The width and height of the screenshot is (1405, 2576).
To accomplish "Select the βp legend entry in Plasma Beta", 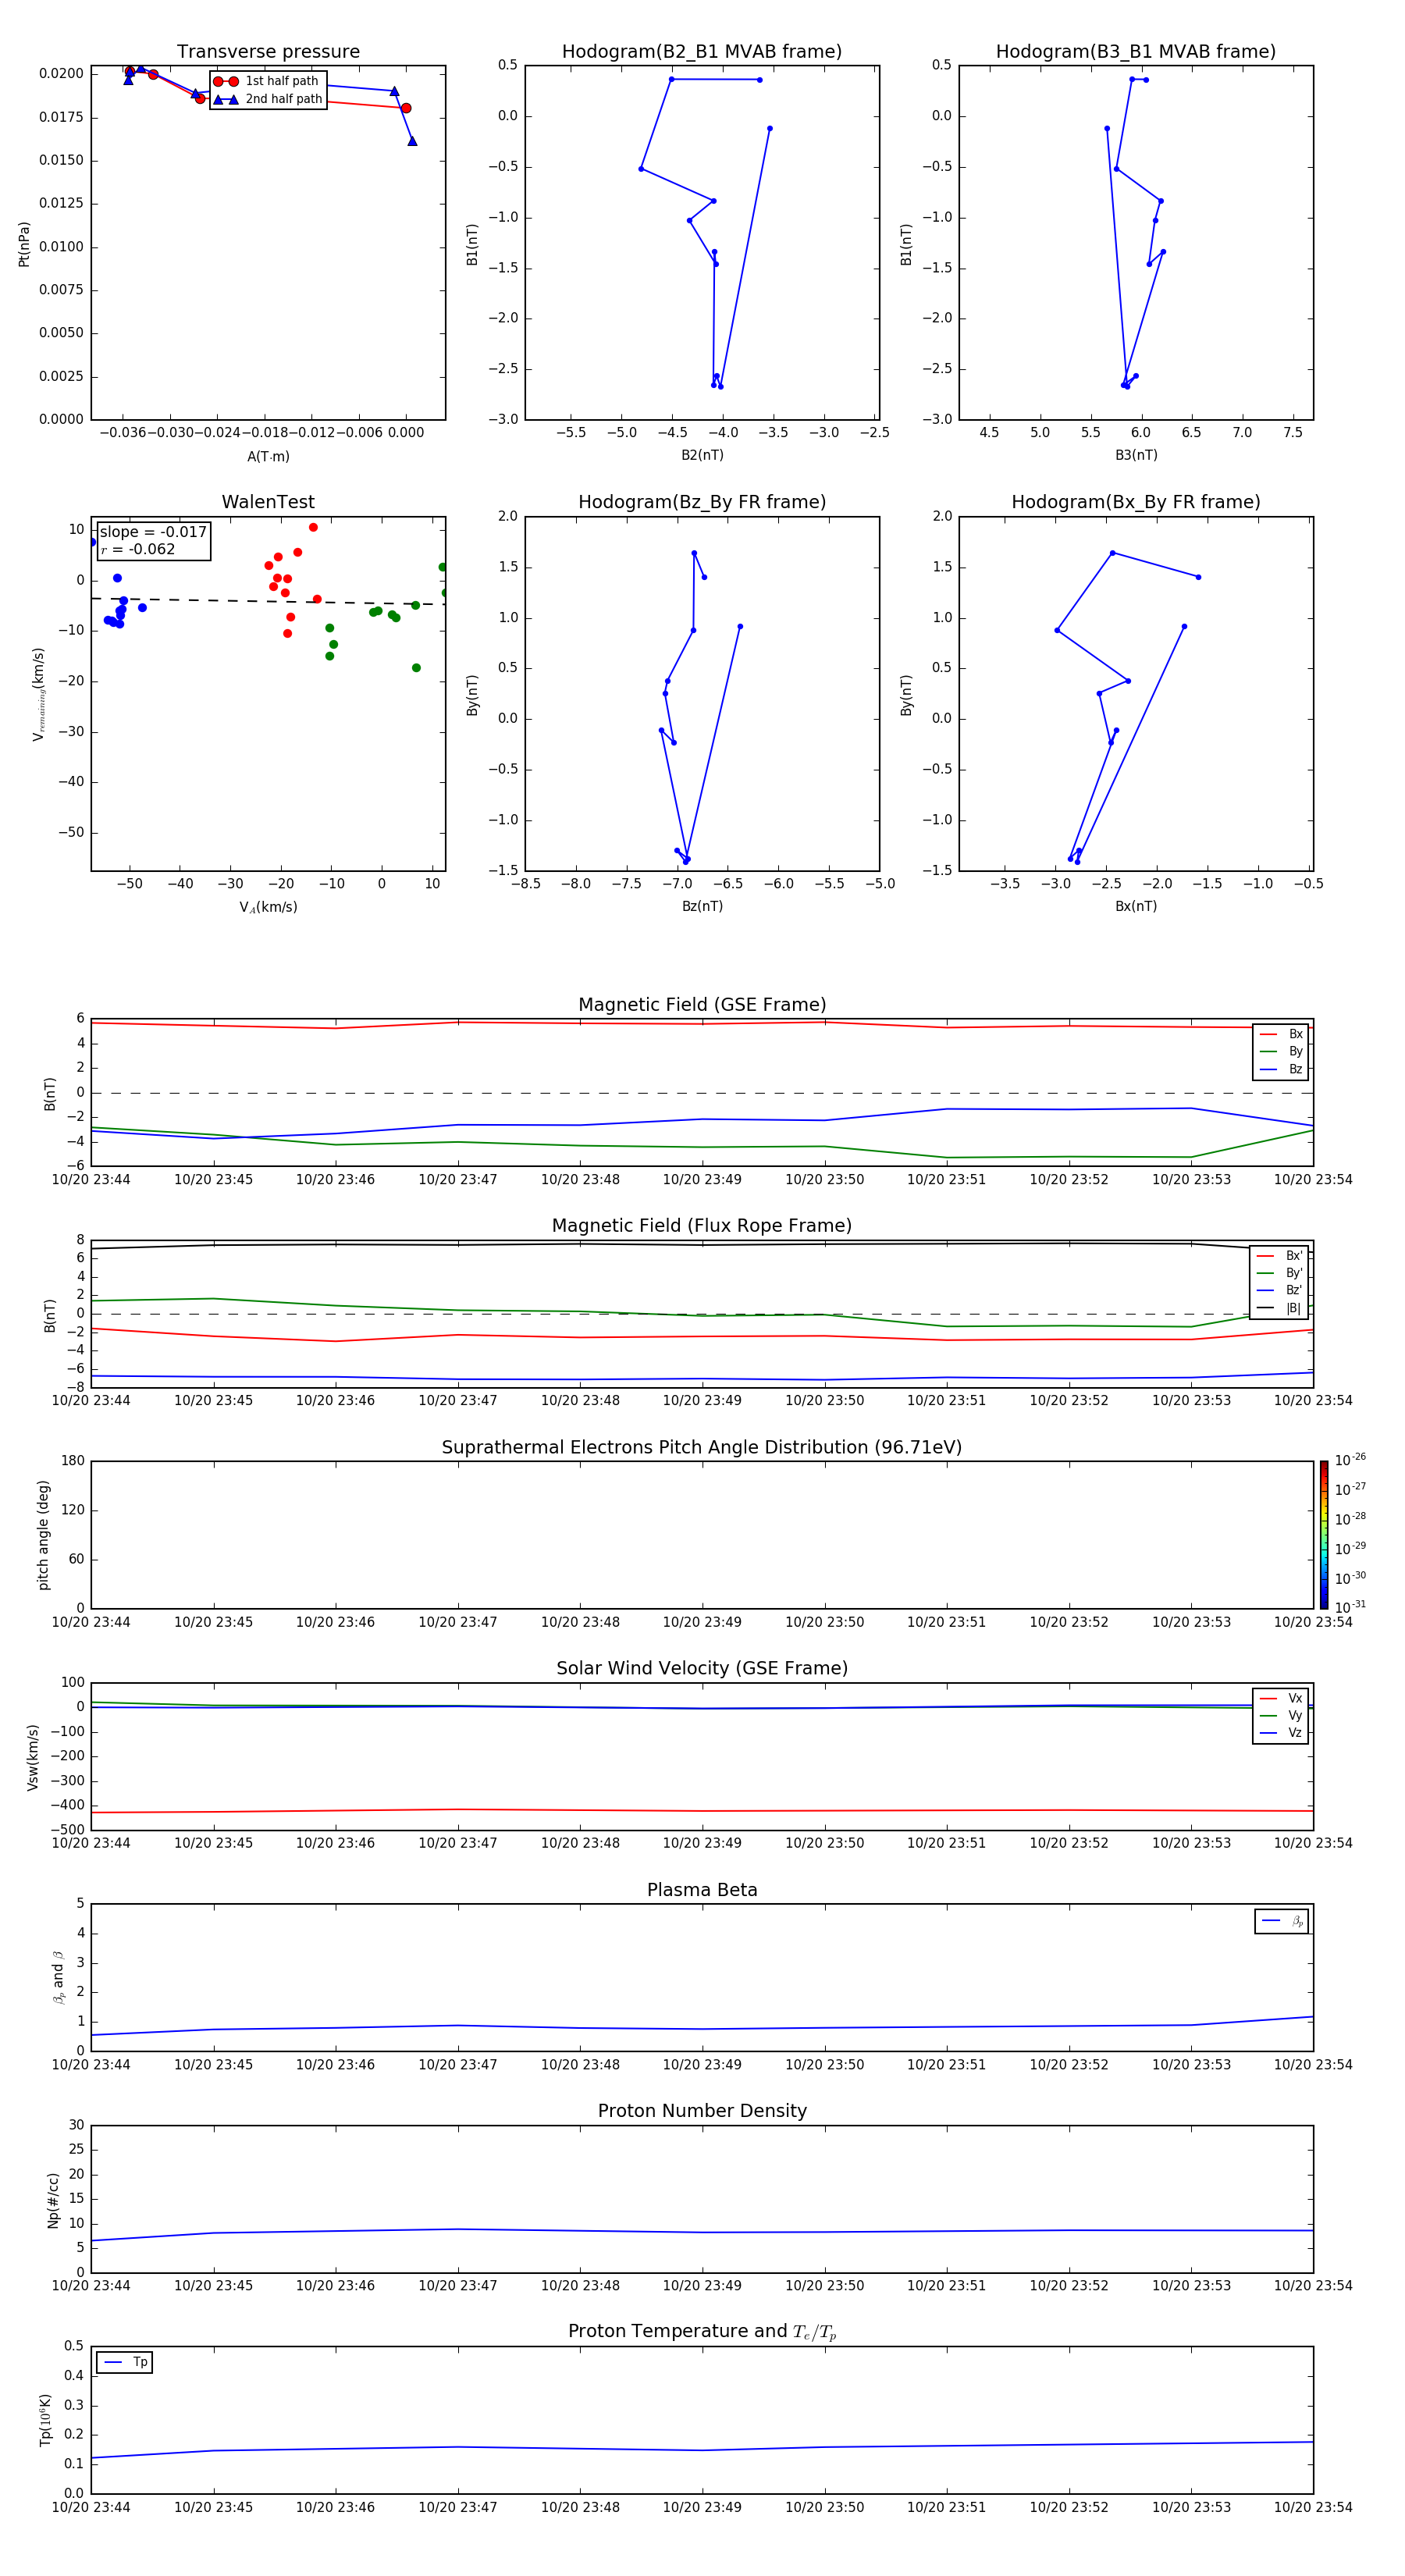I will [x=1282, y=1921].
